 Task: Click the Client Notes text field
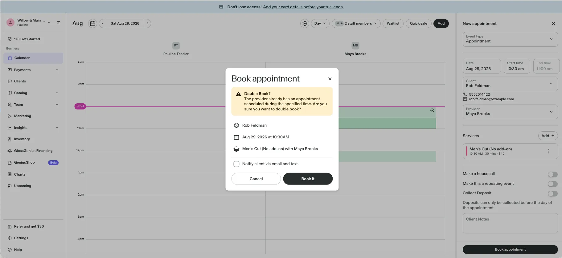coord(510,223)
